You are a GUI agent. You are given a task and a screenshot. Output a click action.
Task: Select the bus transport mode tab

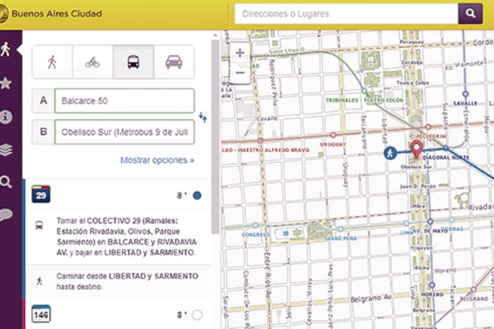[x=134, y=61]
